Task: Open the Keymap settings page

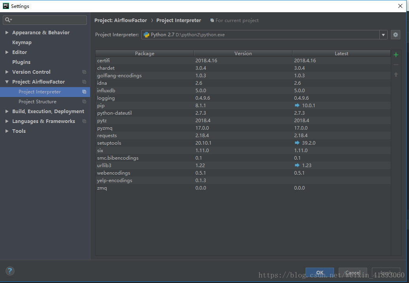Action: pyautogui.click(x=22, y=43)
